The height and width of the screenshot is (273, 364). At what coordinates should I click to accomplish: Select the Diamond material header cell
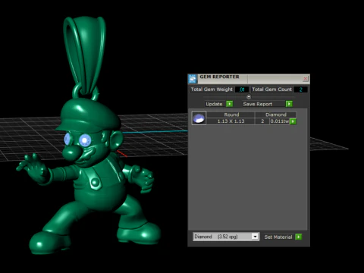coord(276,115)
